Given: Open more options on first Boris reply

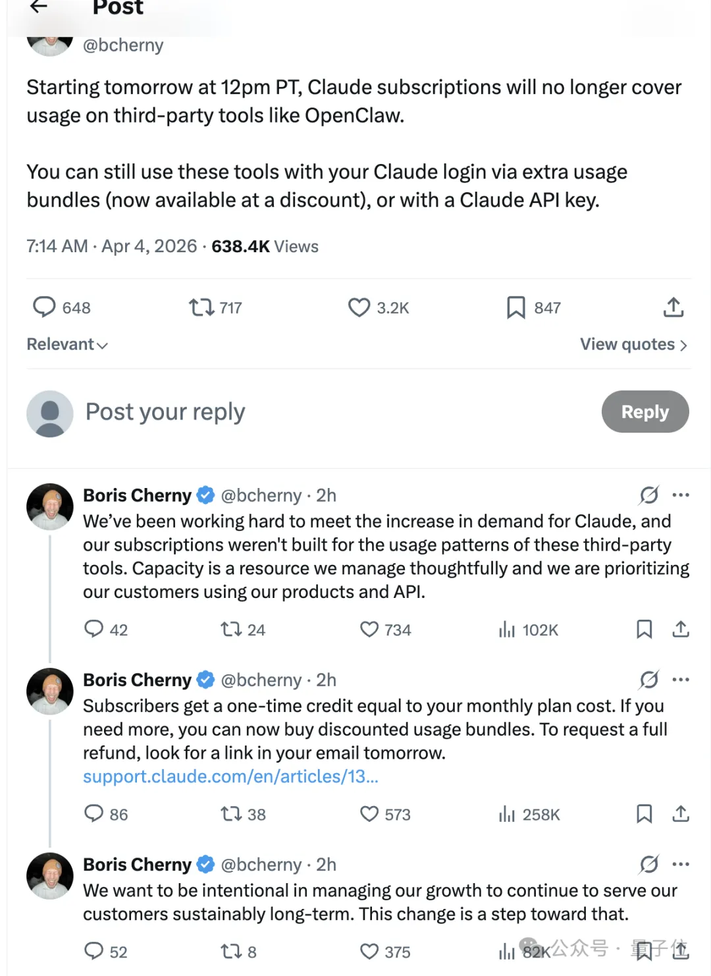Looking at the screenshot, I should 681,495.
